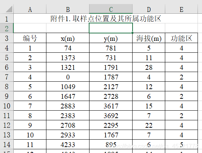
Task: Click cell with x value 1321
Action: [x=68, y=67]
